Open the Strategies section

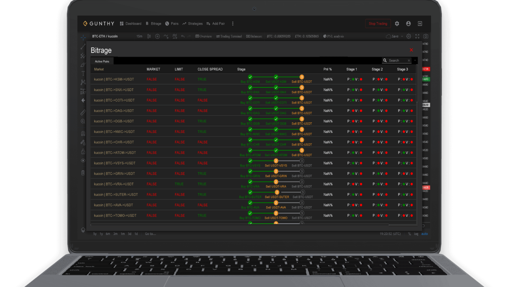click(192, 24)
